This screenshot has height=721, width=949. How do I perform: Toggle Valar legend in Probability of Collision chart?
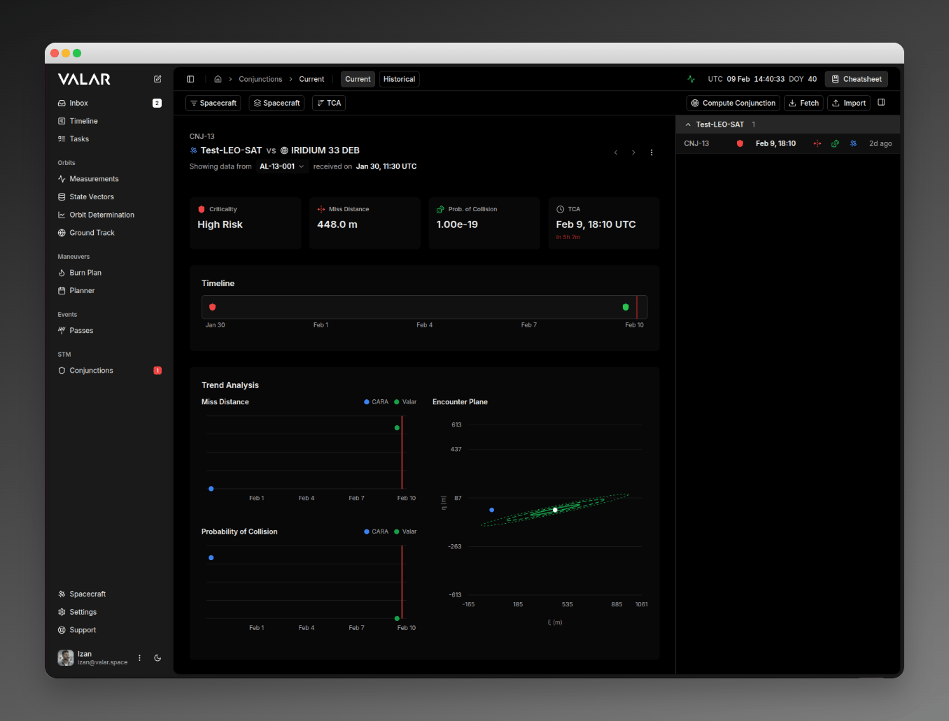(405, 531)
